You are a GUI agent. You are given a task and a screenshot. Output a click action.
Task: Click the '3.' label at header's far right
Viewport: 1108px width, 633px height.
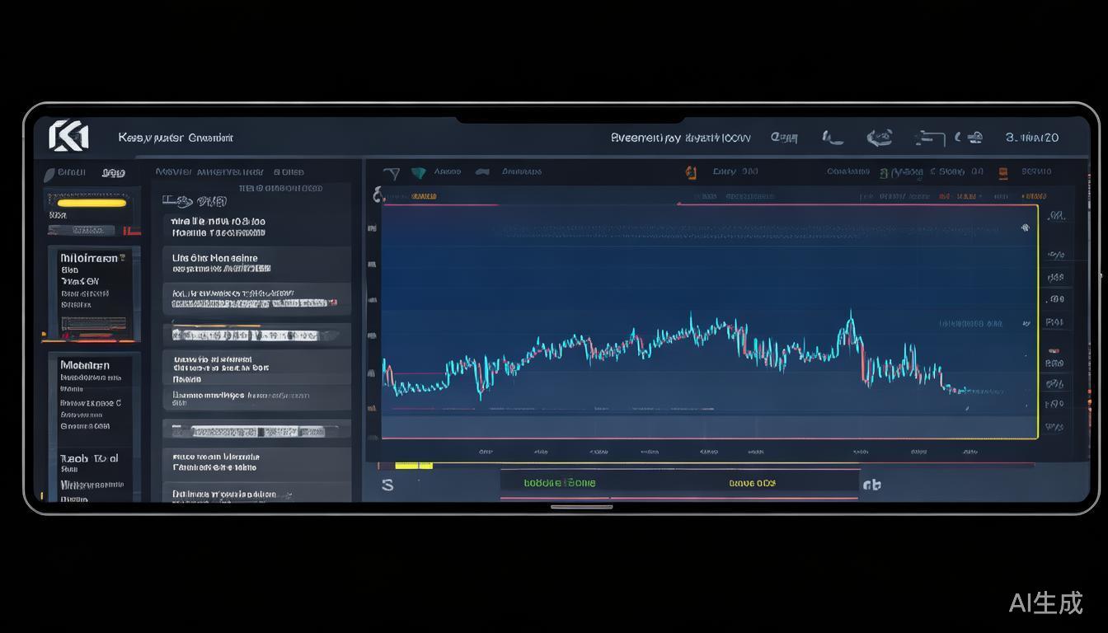click(x=1012, y=138)
